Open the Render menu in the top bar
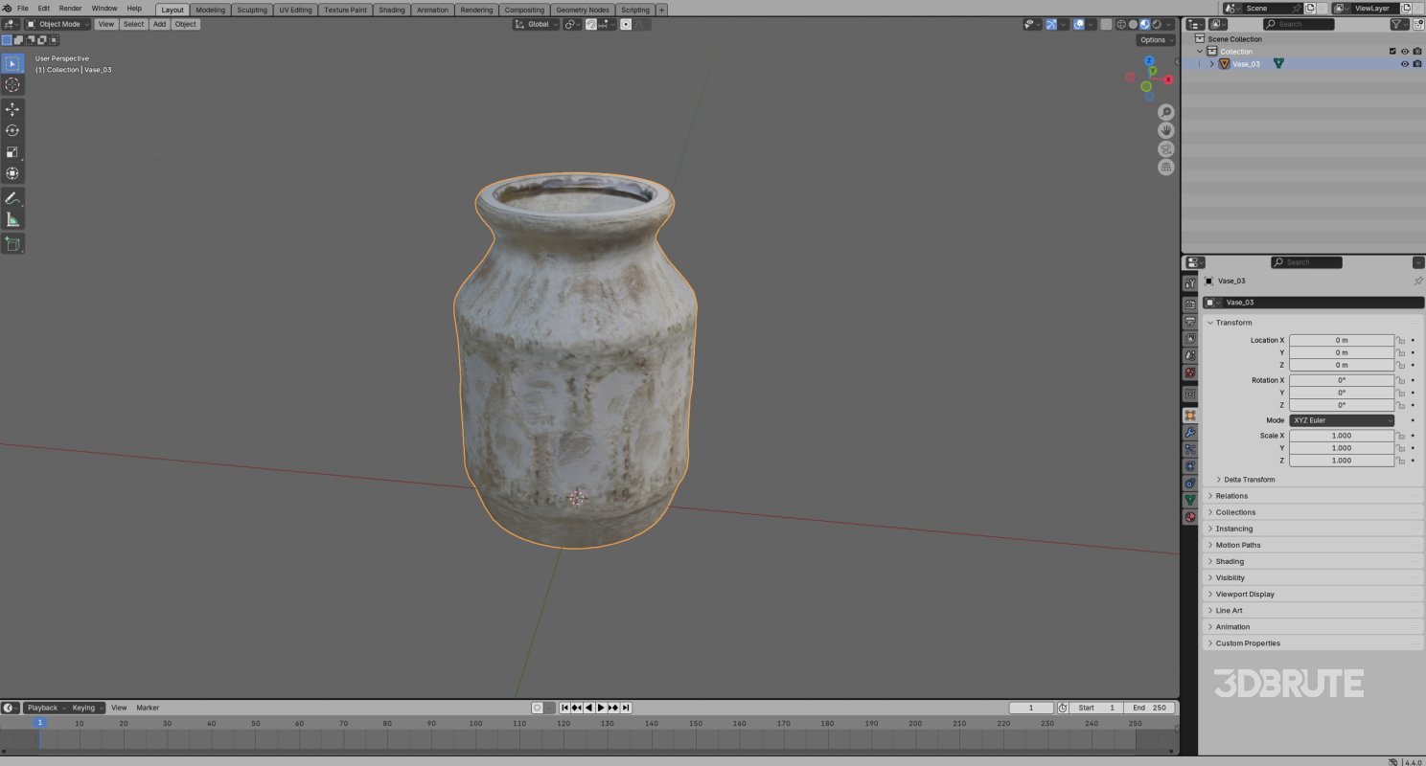Image resolution: width=1426 pixels, height=766 pixels. tap(69, 8)
